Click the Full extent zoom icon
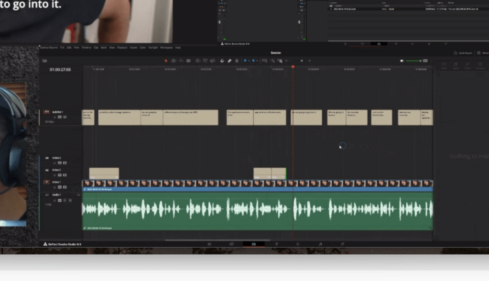The image size is (489, 281). pyautogui.click(x=264, y=61)
